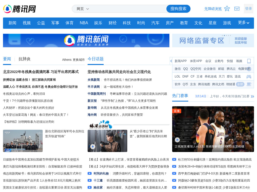Expand the 更多 navigation dropdown

click(x=243, y=23)
